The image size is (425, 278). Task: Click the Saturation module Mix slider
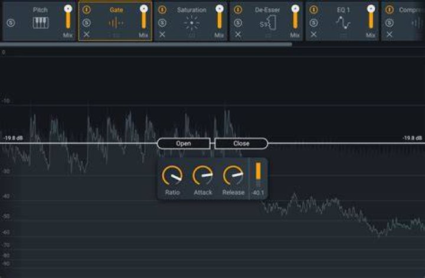point(220,17)
